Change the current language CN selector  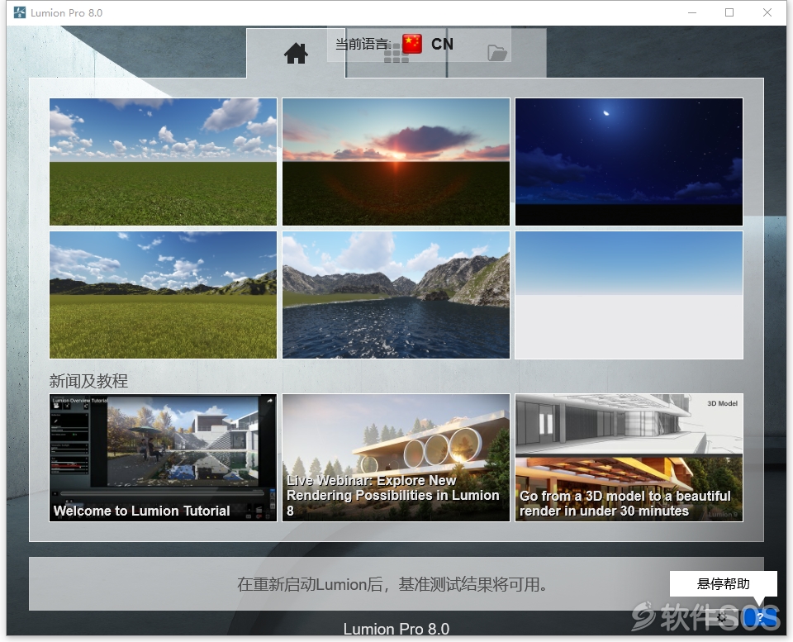pos(420,44)
